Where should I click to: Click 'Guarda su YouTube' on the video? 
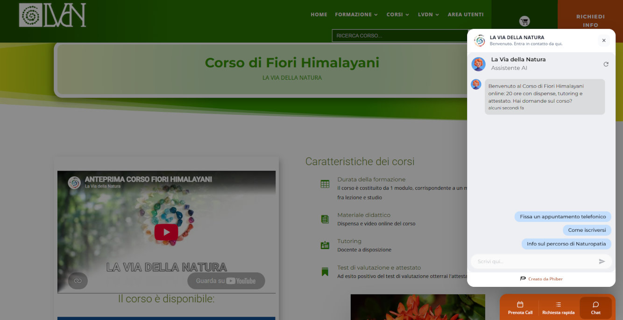(x=226, y=281)
